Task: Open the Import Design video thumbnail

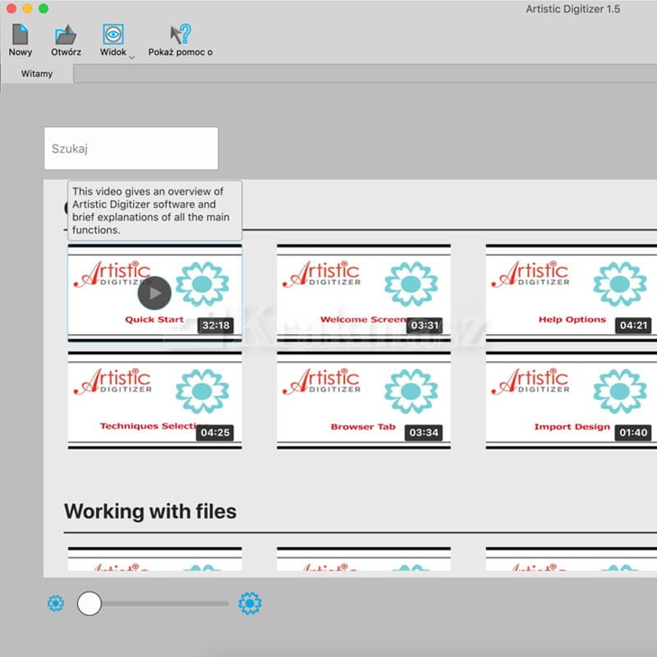Action: click(572, 399)
